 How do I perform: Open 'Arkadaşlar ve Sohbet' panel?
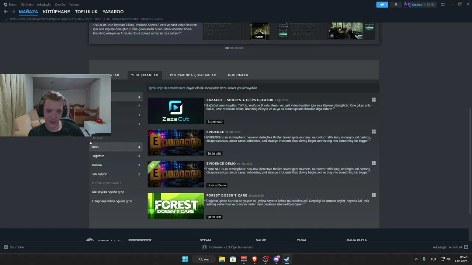coord(451,247)
